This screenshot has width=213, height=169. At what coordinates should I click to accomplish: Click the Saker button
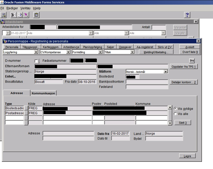pos(111,47)
